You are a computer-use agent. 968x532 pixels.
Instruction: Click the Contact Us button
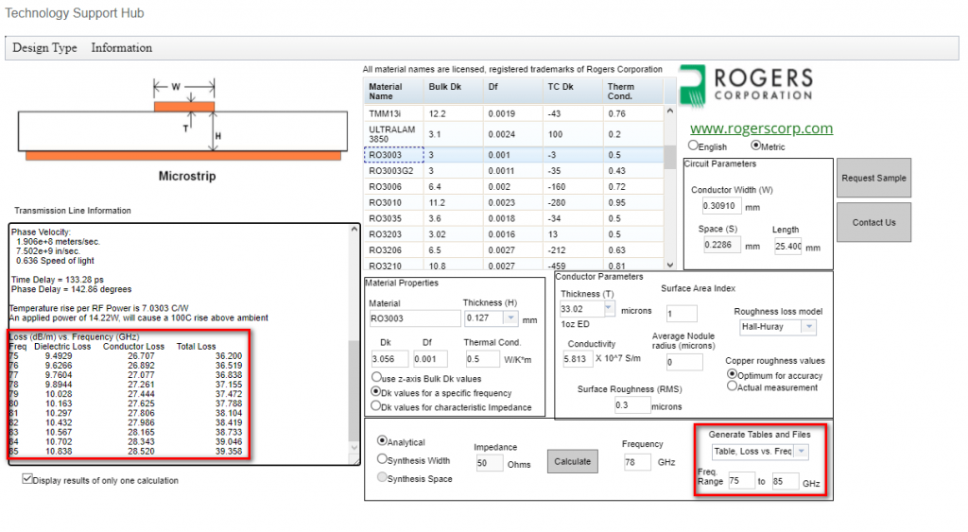click(873, 222)
